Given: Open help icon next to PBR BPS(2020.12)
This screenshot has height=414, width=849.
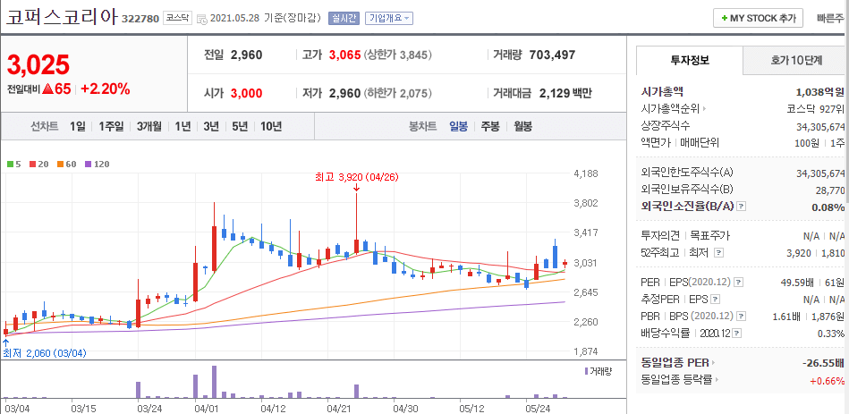Looking at the screenshot, I should (742, 316).
